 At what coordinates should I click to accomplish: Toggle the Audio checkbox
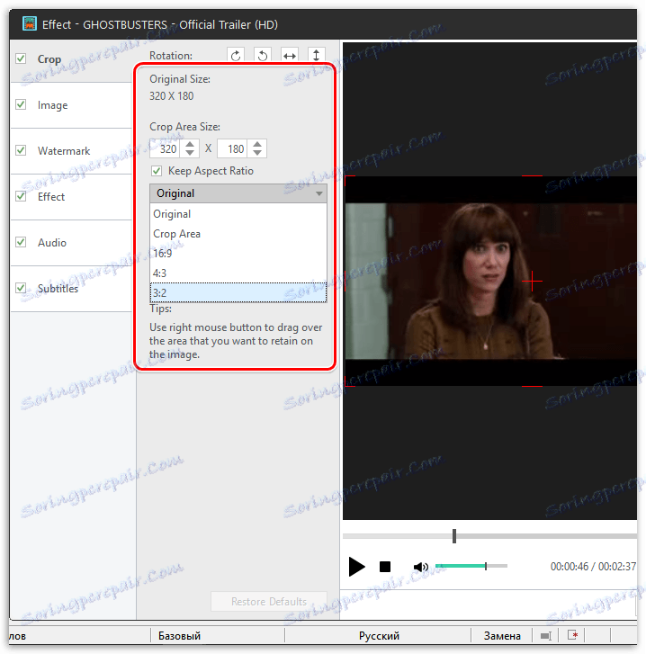21,242
